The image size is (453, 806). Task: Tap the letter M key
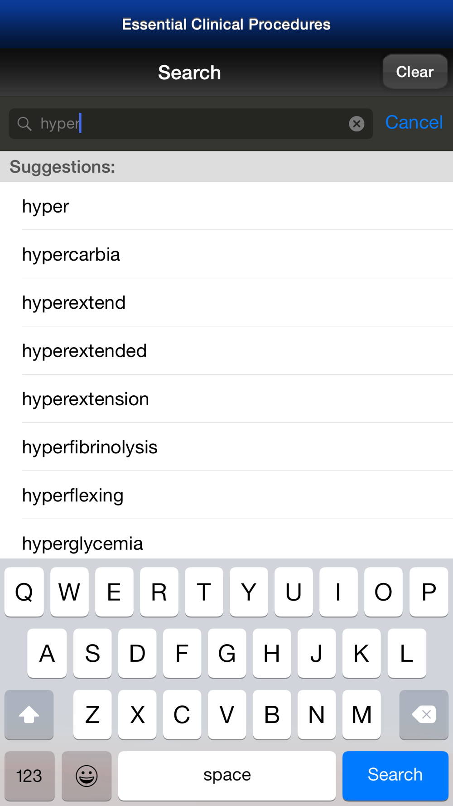[361, 714]
